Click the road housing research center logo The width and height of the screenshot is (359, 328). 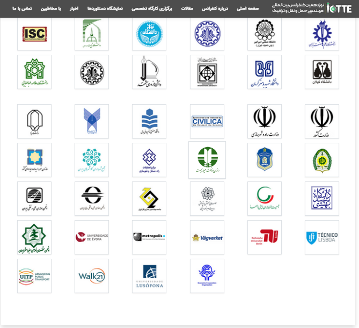coord(149,160)
